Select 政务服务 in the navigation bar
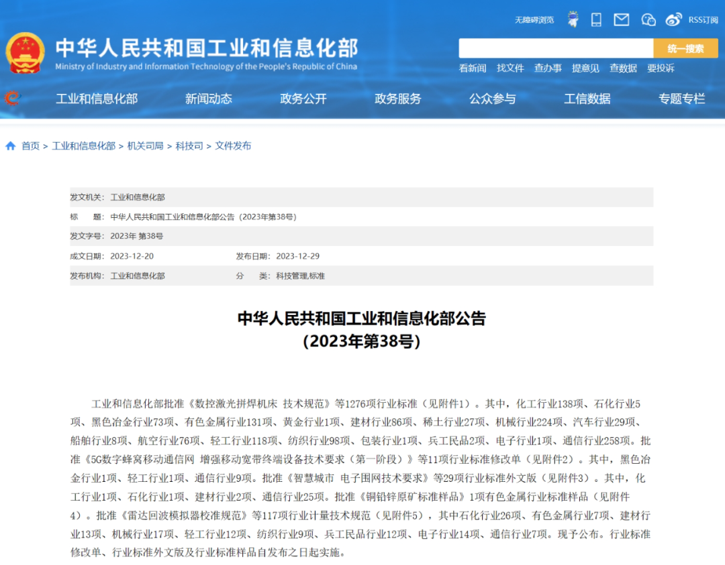725x565 pixels. point(398,99)
